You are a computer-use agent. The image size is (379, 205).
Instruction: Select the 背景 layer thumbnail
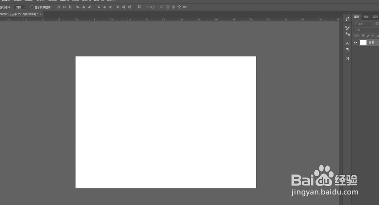[x=363, y=43]
